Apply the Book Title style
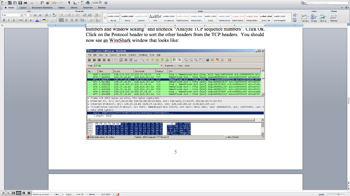Viewport: 350px width, 196px height. coord(266,18)
